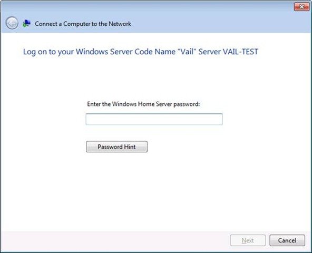Click the word "Vail" in the heading
The height and width of the screenshot is (253, 312).
[187, 52]
